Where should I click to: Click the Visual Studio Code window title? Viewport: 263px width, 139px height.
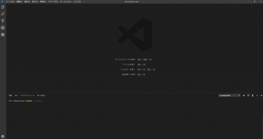[131, 2]
